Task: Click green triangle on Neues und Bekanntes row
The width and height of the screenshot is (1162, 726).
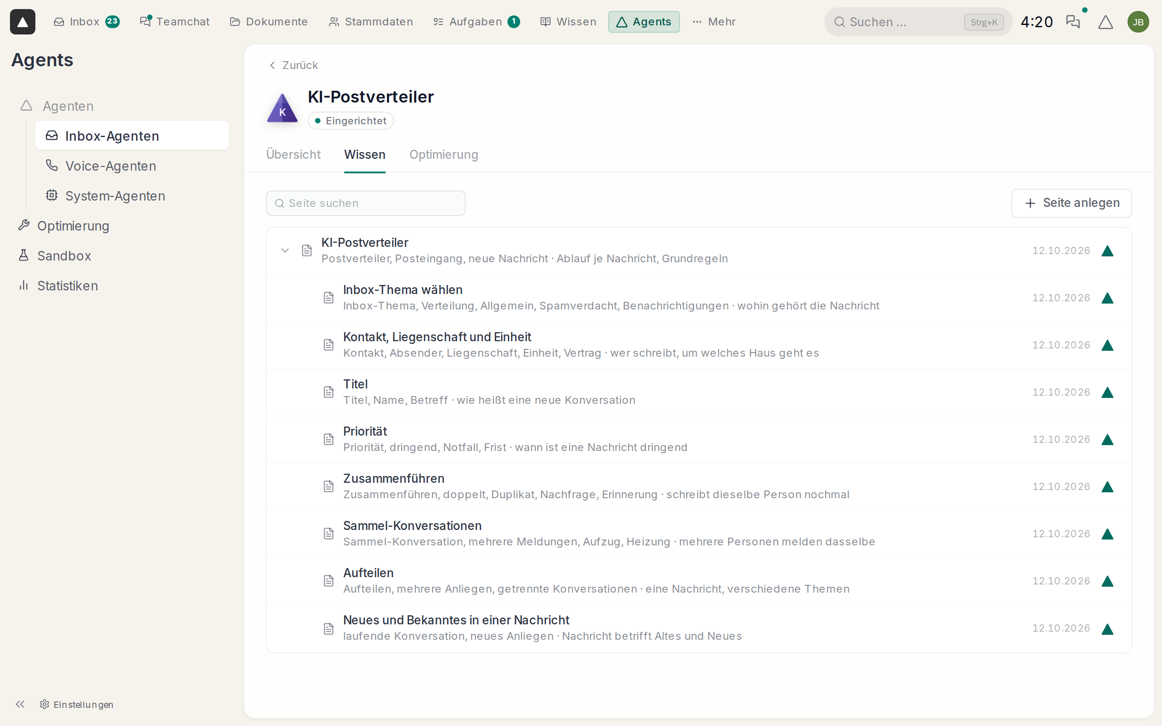Action: [1107, 628]
